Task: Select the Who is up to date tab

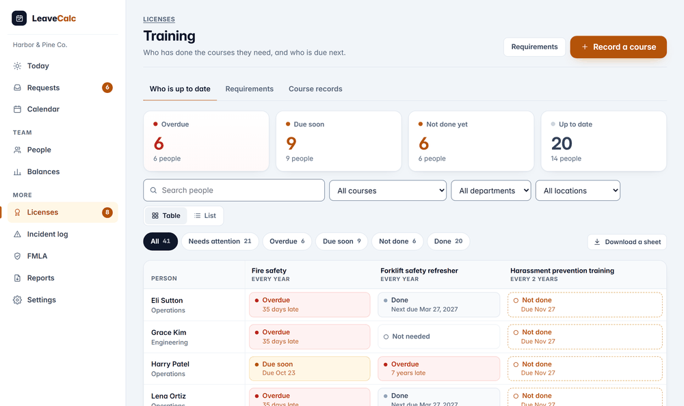Action: (x=180, y=89)
